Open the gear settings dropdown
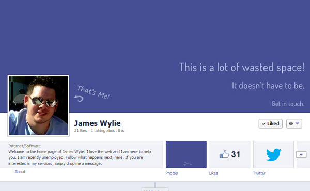The width and height of the screenshot is (310, 191). [294, 124]
